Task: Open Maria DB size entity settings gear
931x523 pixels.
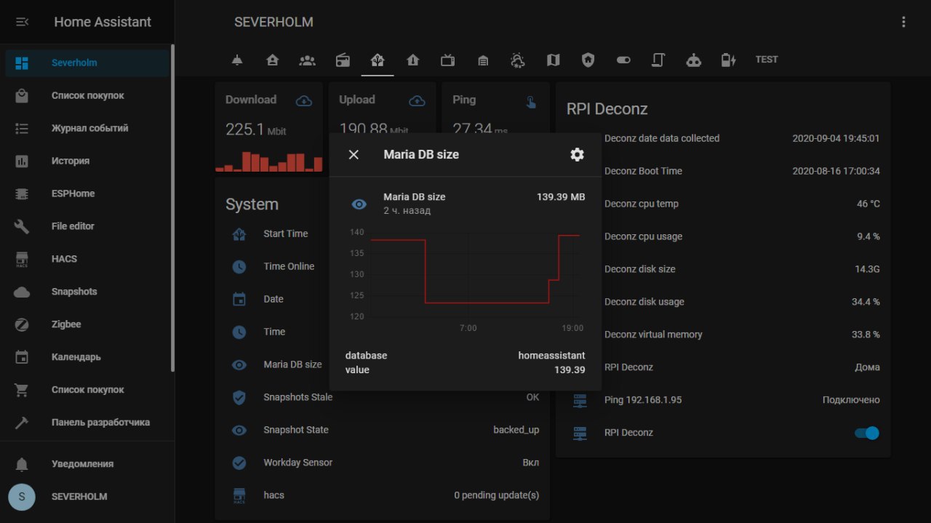Action: (577, 154)
